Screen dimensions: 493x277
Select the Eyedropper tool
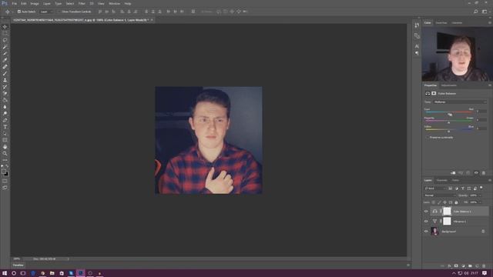[x=5, y=60]
